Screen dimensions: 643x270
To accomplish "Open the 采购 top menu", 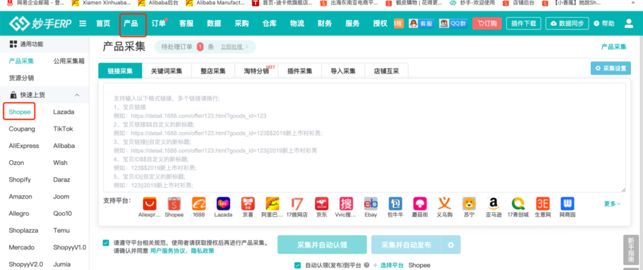I will coord(242,23).
